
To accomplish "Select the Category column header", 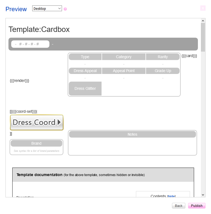I will click(x=124, y=57).
